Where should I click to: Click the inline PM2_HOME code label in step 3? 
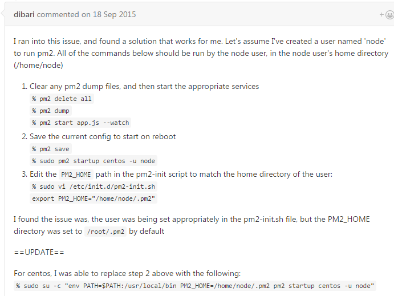(76, 175)
